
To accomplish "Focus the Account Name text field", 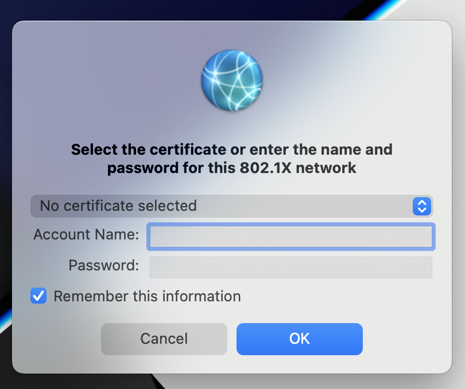I will tap(290, 237).
